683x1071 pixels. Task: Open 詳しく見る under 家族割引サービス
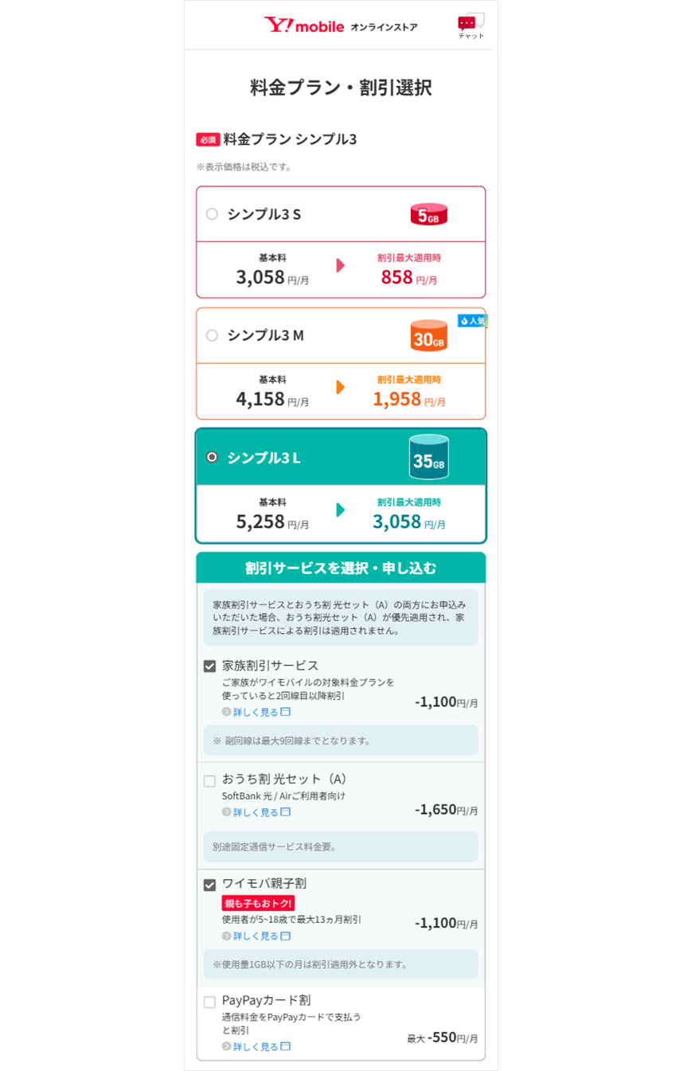point(256,712)
